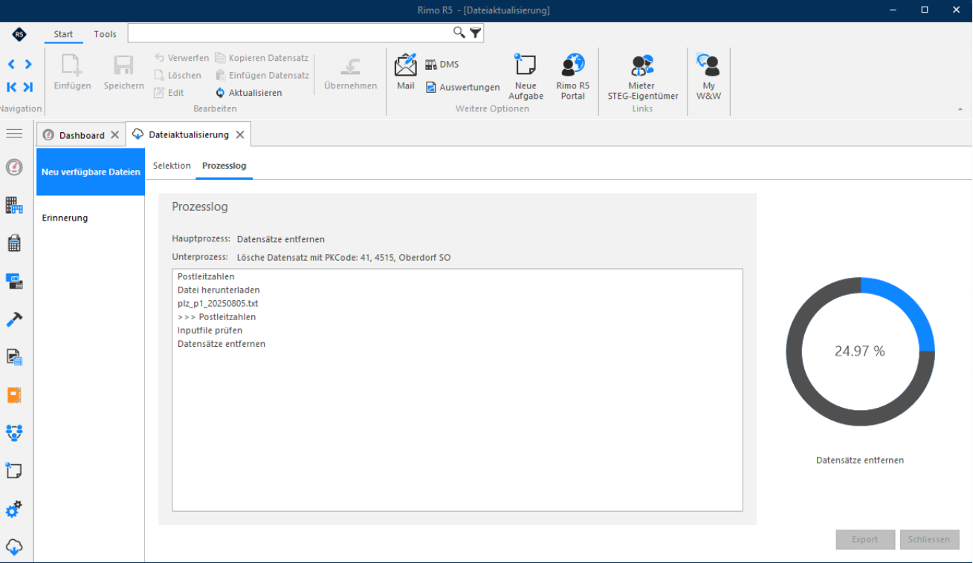Select Erinnerung in the left panel
Viewport: 973px width, 563px height.
coord(65,218)
